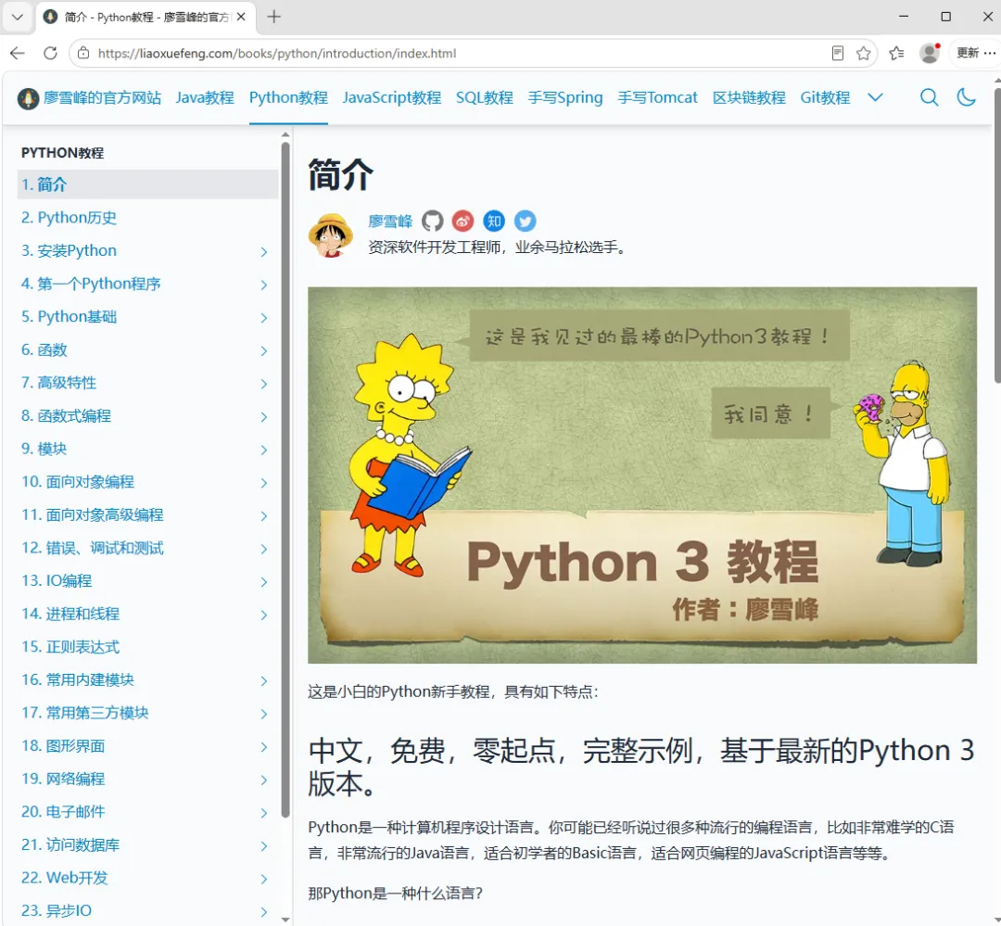Toggle dark mode moon icon
1001x926 pixels.
tap(966, 97)
